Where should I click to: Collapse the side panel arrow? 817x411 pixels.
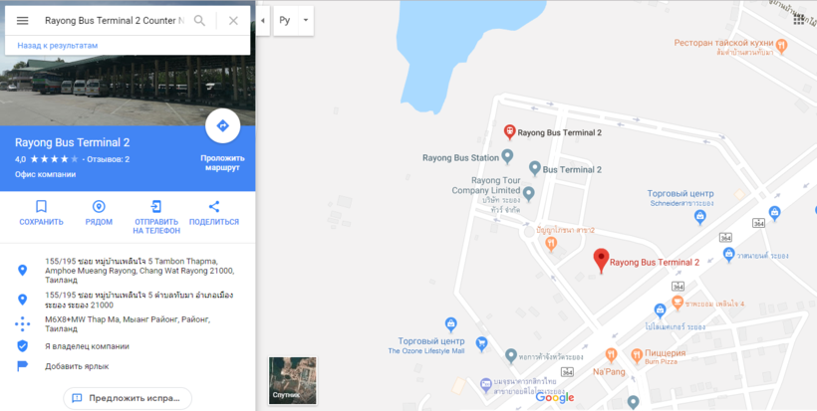coord(263,21)
